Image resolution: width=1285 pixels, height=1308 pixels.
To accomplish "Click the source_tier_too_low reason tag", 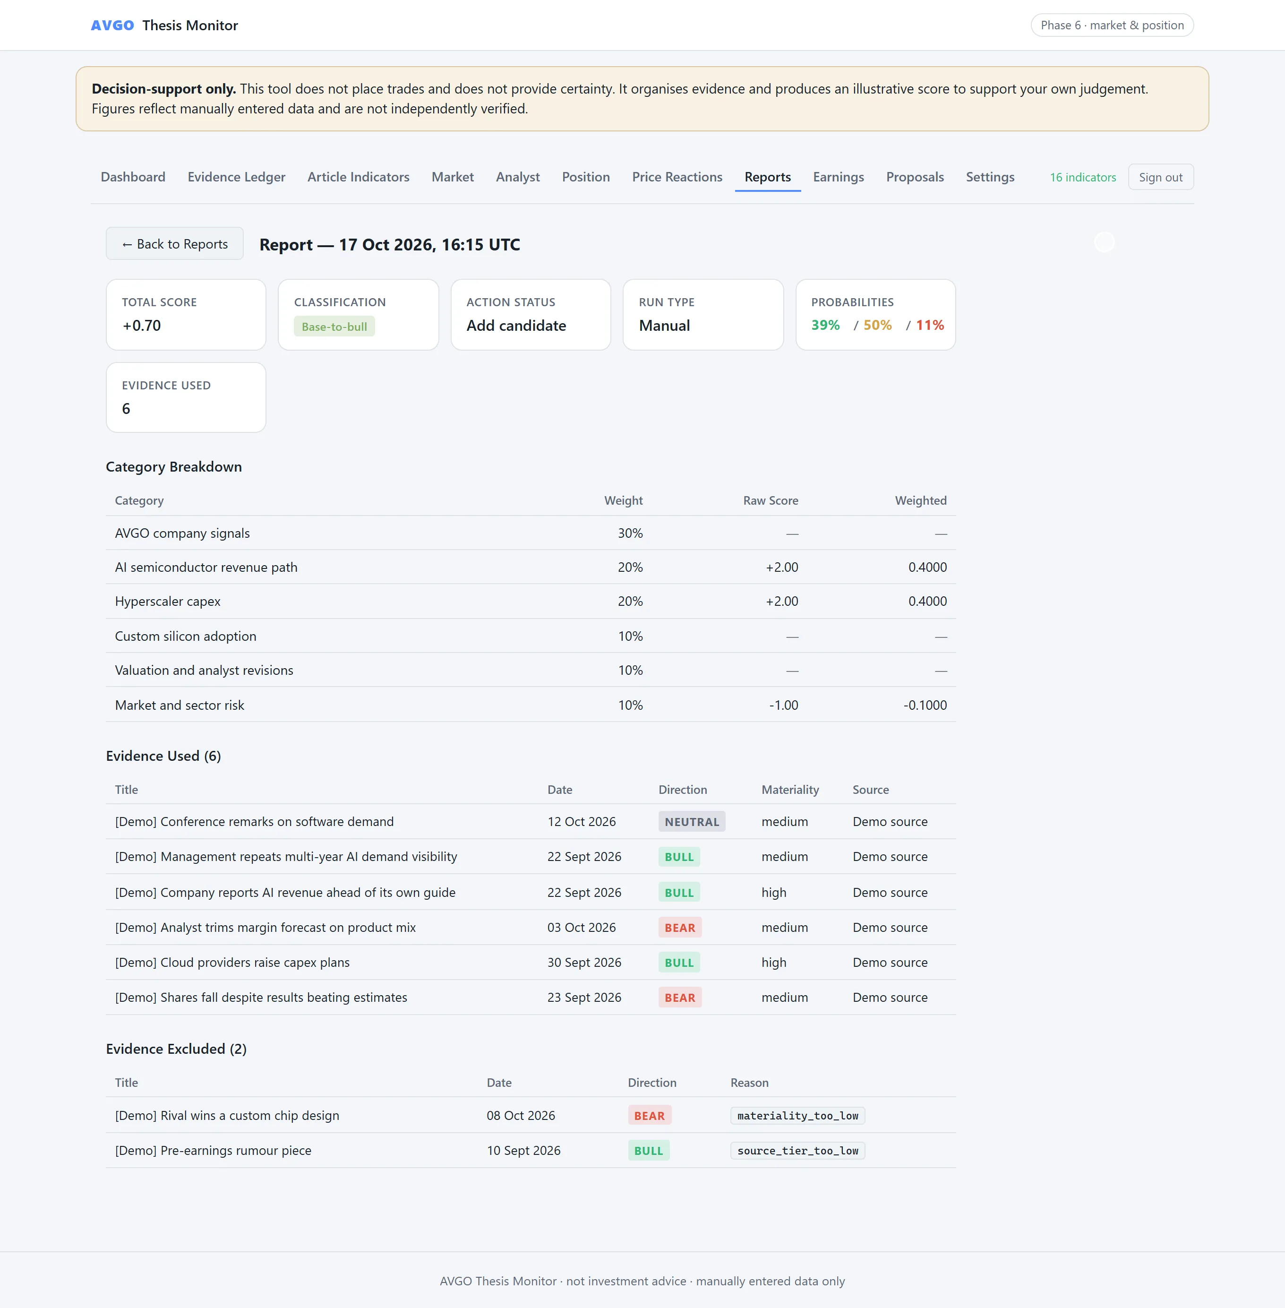I will tap(798, 1151).
